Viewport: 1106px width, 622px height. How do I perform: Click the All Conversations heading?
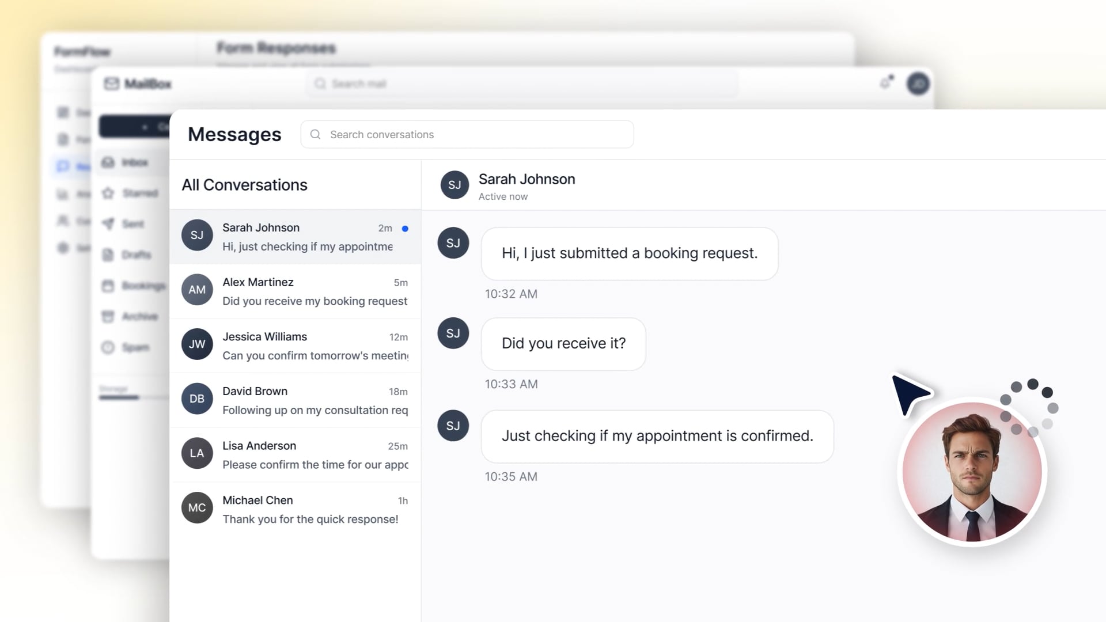point(244,185)
